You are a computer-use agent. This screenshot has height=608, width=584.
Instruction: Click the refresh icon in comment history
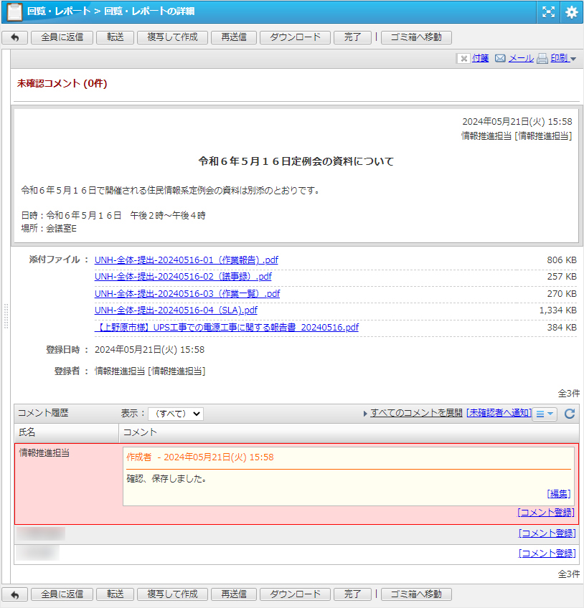(x=570, y=414)
